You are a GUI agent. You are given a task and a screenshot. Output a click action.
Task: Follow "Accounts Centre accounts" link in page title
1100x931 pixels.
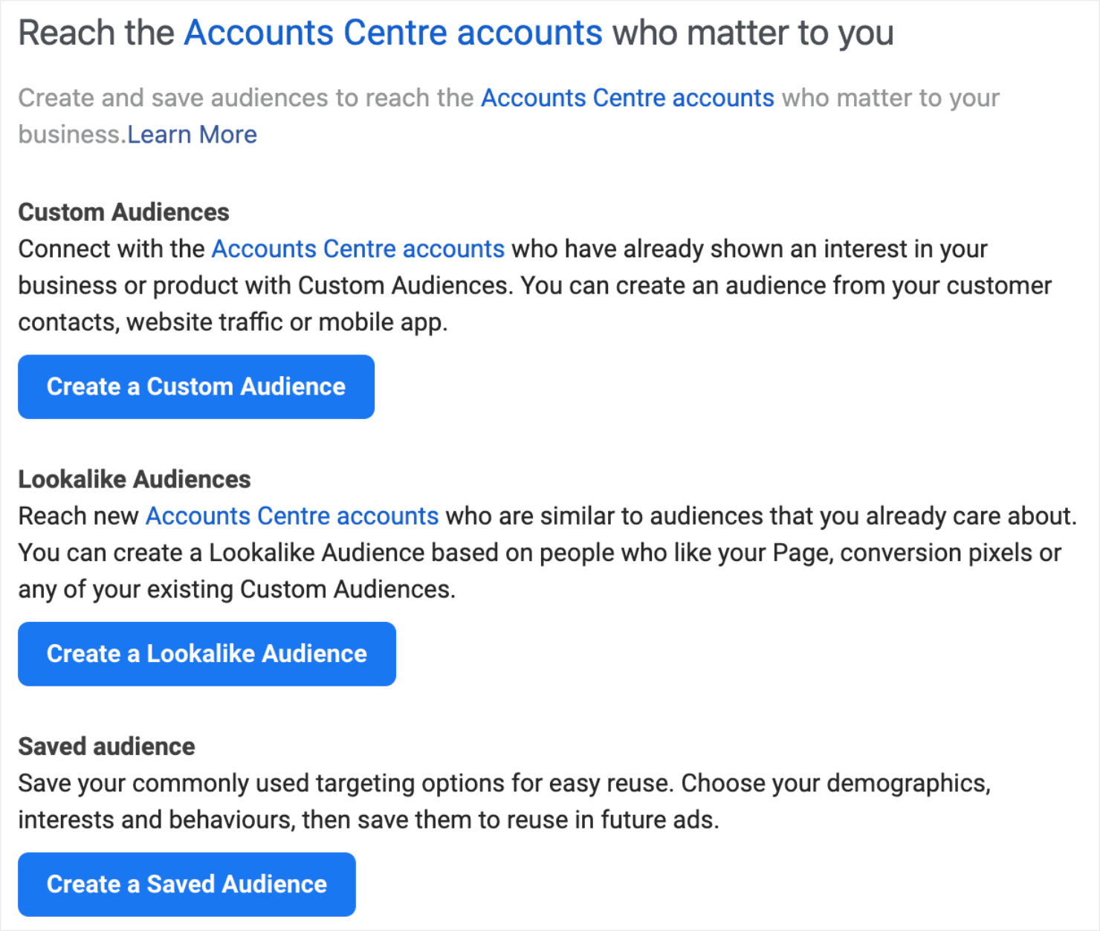[x=393, y=32]
